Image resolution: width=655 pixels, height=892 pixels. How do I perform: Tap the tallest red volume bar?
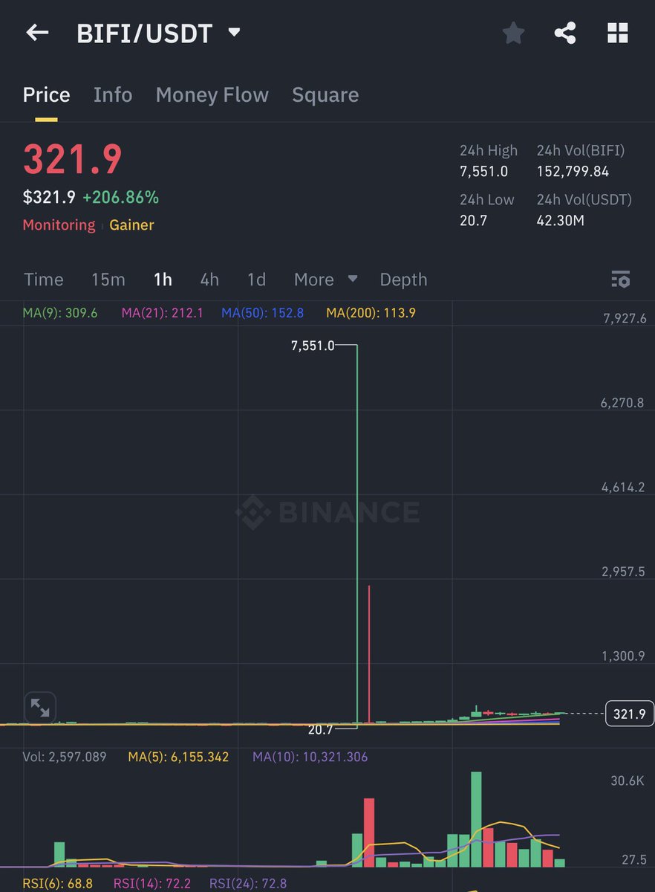click(369, 833)
